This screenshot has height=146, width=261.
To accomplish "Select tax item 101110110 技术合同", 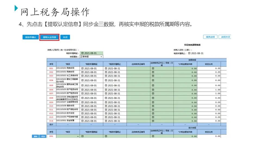I will 65,113.
